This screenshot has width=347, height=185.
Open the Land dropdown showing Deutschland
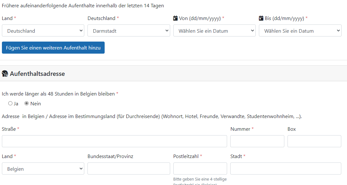(43, 31)
